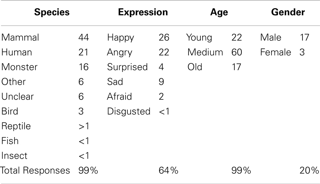Click the Expression column header
The height and width of the screenshot is (184, 320).
[x=143, y=12]
